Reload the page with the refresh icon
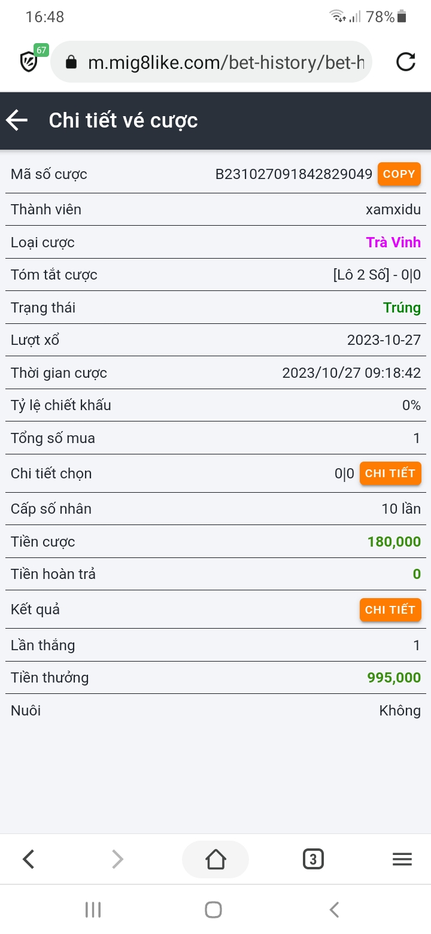The height and width of the screenshot is (934, 431). 406,62
